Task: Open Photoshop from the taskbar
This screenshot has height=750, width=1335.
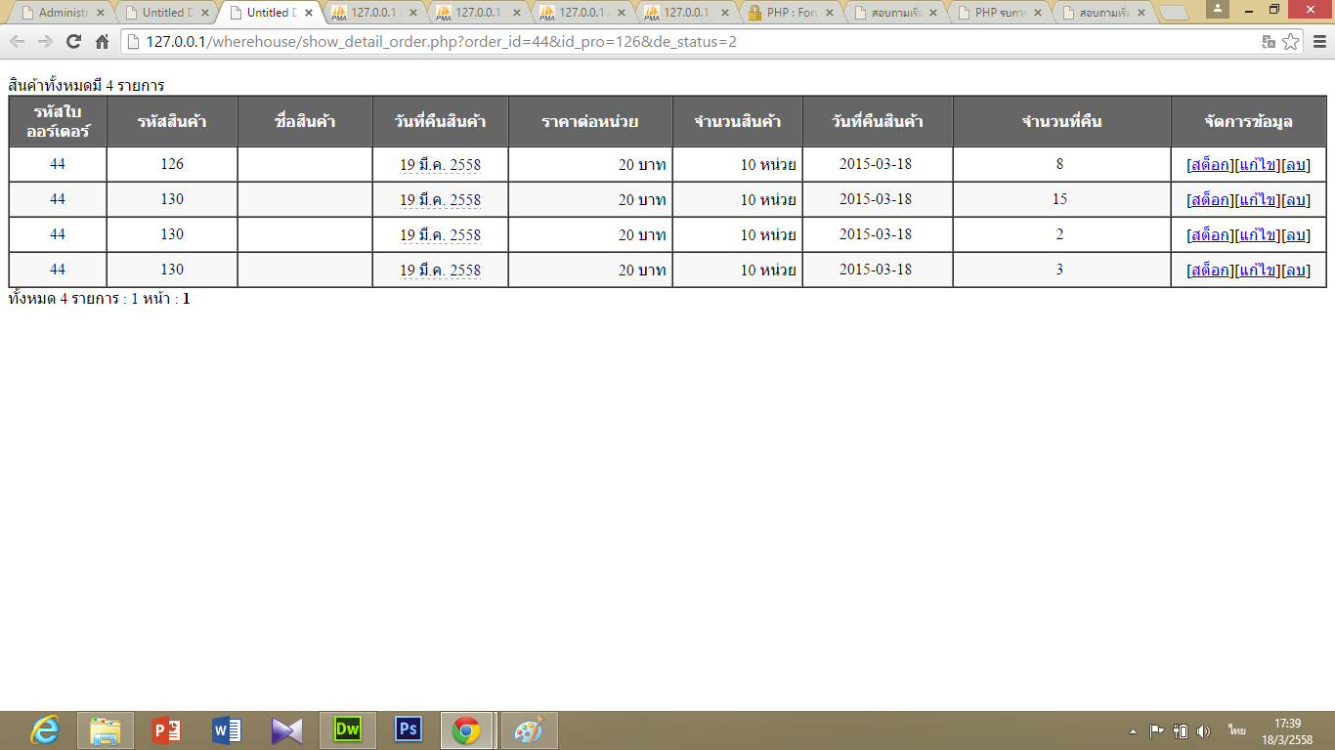Action: click(408, 730)
